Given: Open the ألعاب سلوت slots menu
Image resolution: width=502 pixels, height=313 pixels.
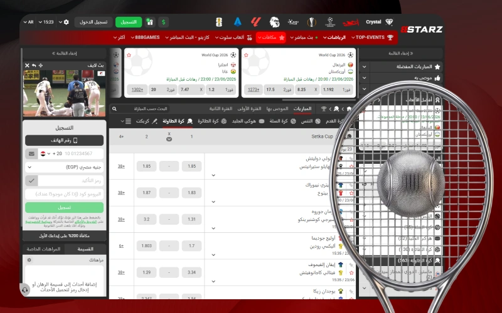Looking at the screenshot, I should (233, 38).
